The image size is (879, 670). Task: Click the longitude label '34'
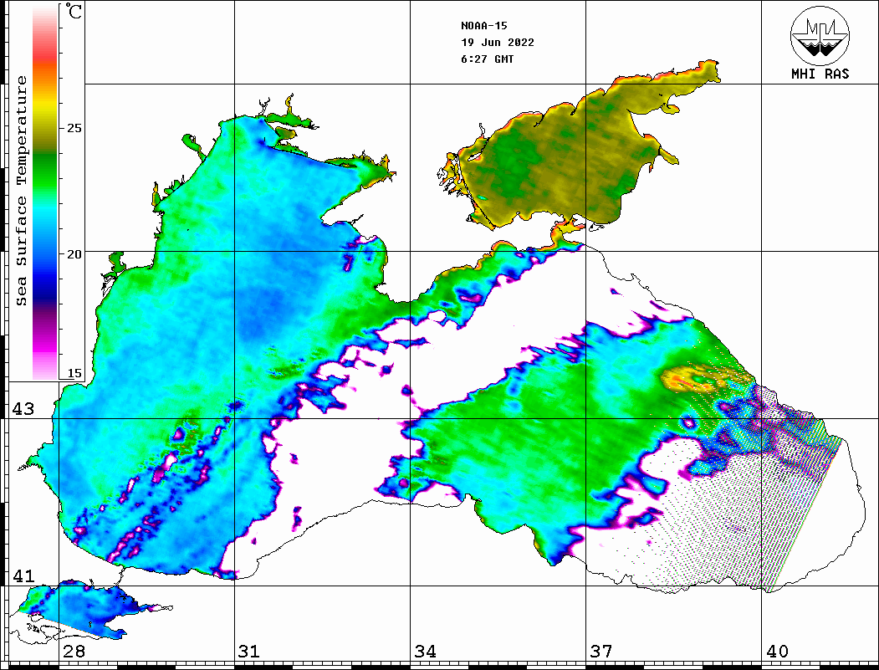click(x=426, y=652)
